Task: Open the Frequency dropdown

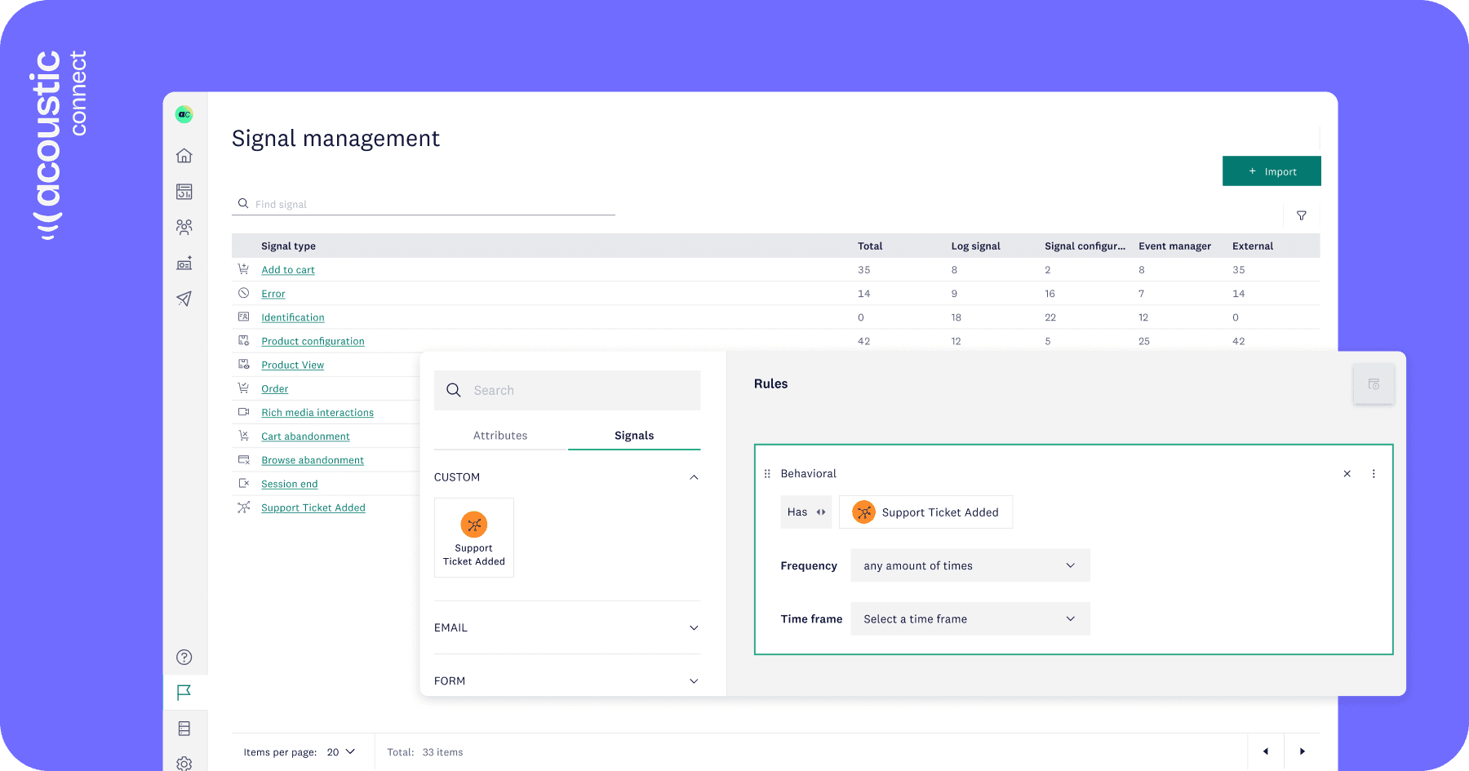Action: click(970, 566)
